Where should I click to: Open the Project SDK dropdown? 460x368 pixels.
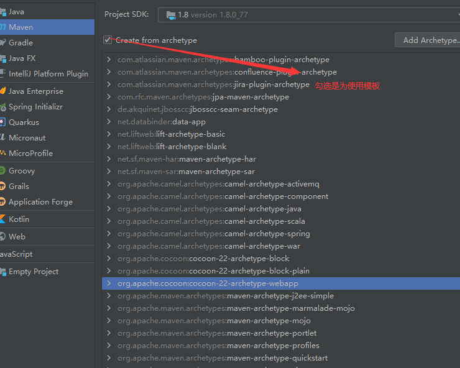coord(309,15)
